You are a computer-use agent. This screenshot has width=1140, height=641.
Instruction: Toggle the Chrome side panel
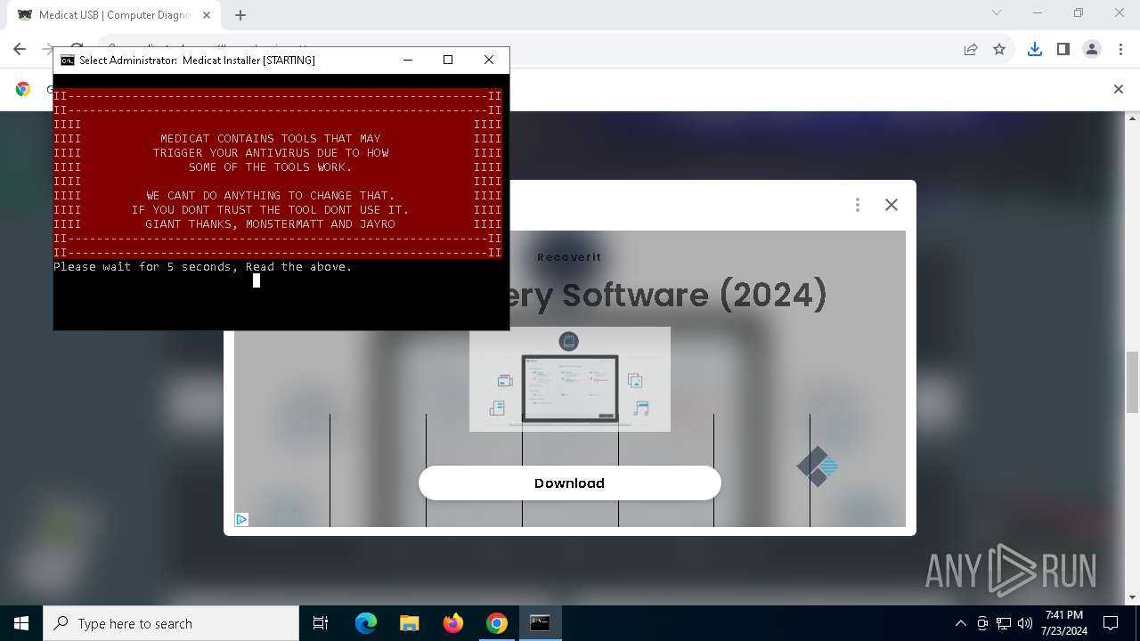1063,49
